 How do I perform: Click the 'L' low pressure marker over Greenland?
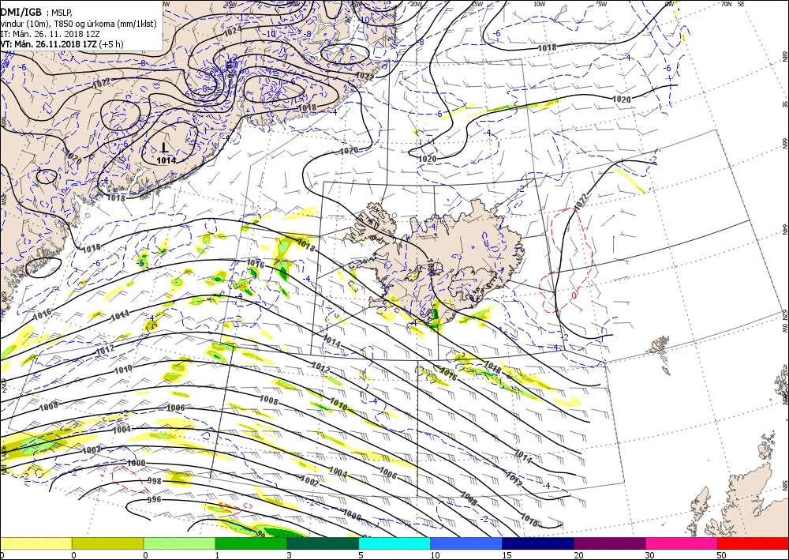[165, 148]
